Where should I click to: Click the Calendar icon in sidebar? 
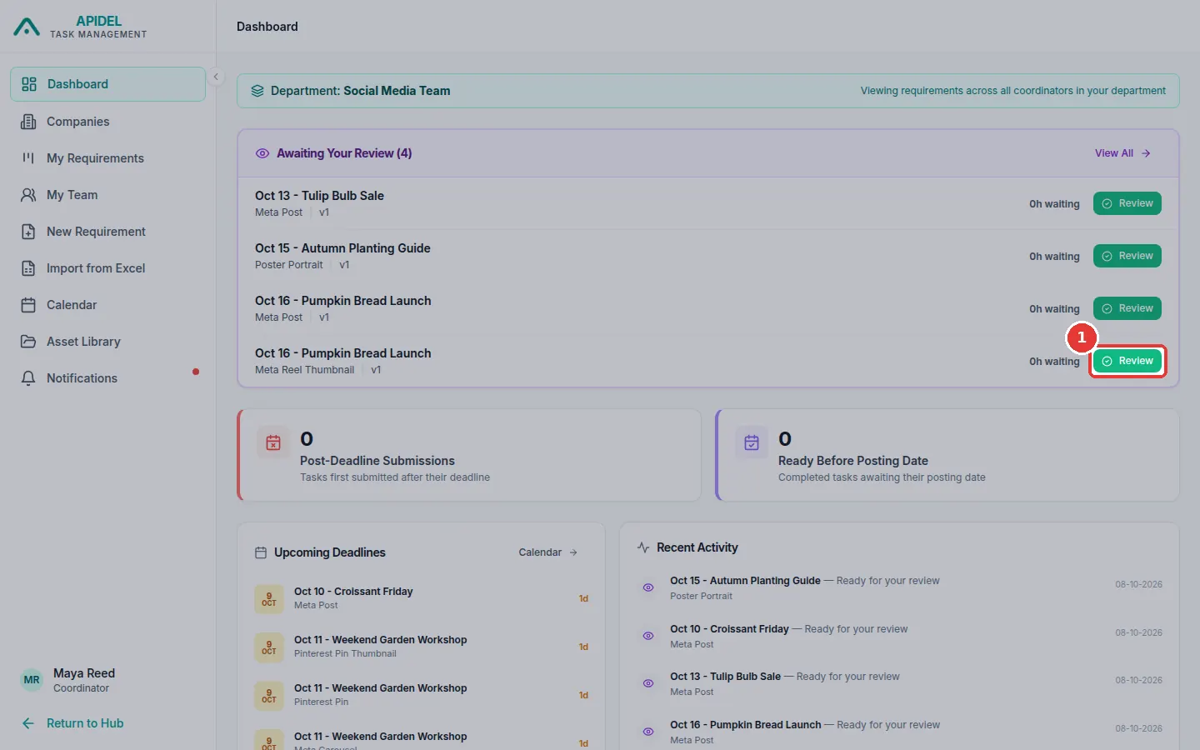(x=28, y=305)
